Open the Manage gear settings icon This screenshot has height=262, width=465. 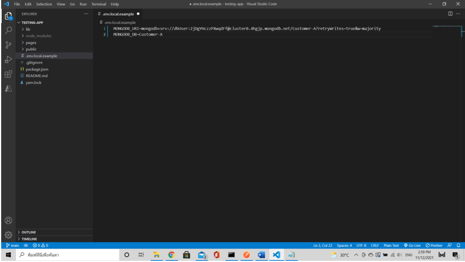[8, 235]
